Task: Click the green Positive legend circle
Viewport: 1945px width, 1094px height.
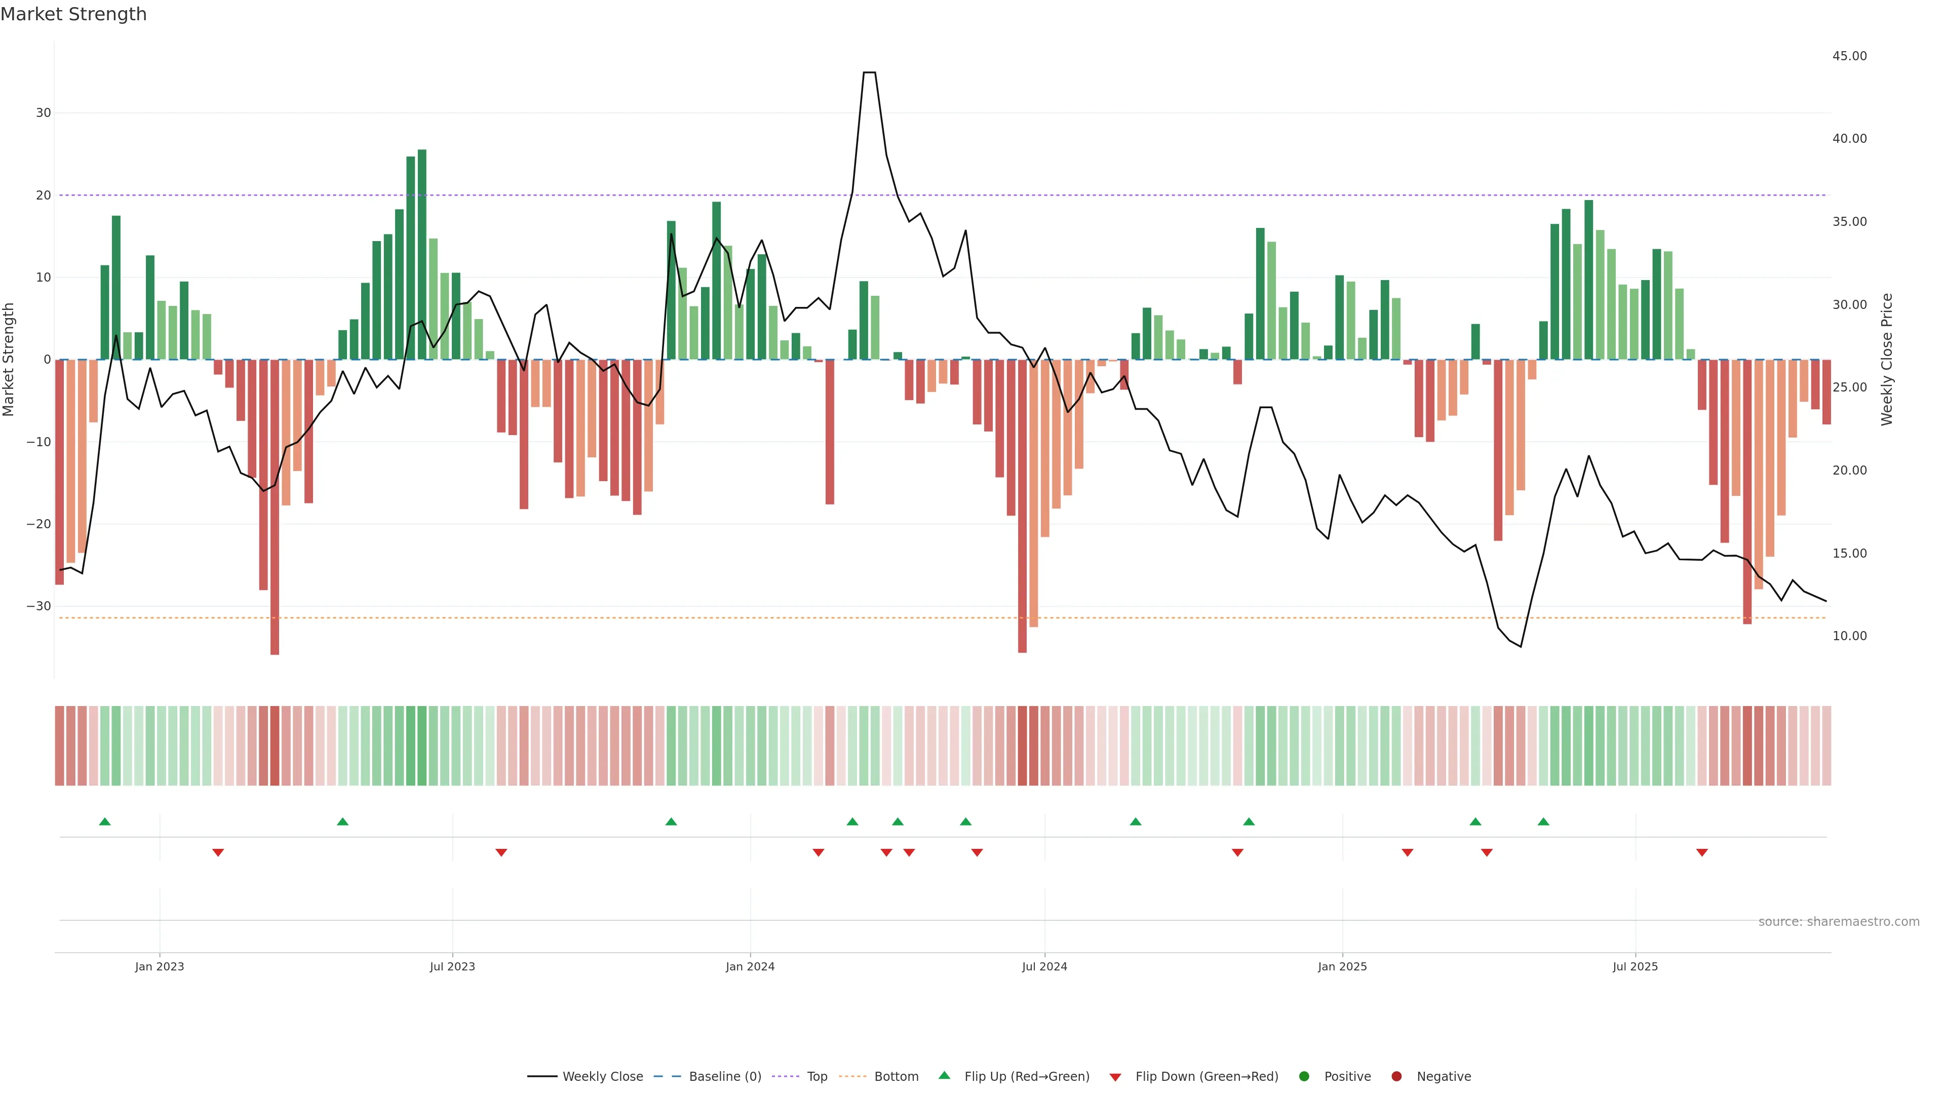Action: [x=1304, y=1076]
